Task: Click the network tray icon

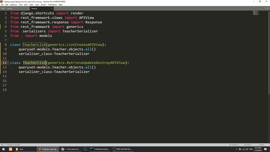Action: click(243, 149)
